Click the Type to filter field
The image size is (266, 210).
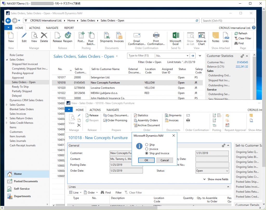click(141, 56)
